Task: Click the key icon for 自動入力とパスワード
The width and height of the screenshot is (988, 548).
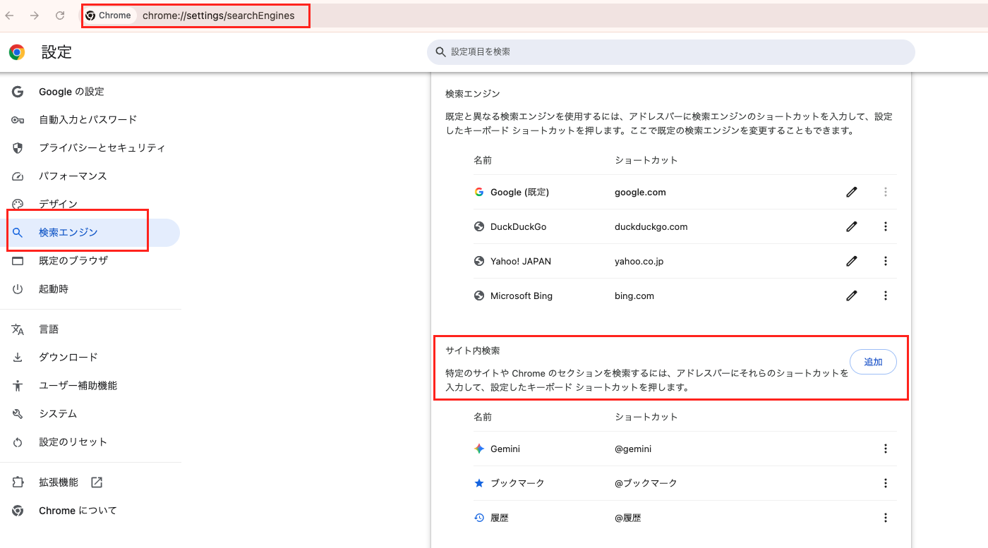Action: pos(18,120)
